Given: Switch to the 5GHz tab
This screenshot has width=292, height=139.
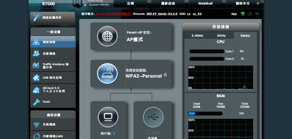Looking at the screenshot, I should [221, 35].
